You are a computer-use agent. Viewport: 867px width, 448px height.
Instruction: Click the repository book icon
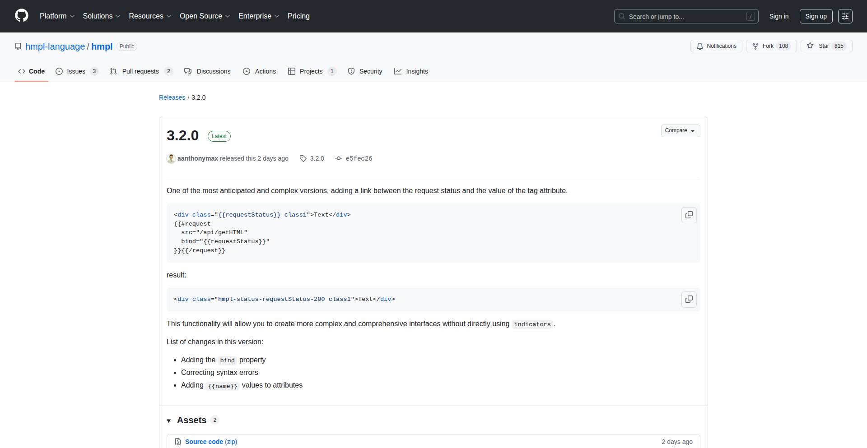(x=18, y=46)
